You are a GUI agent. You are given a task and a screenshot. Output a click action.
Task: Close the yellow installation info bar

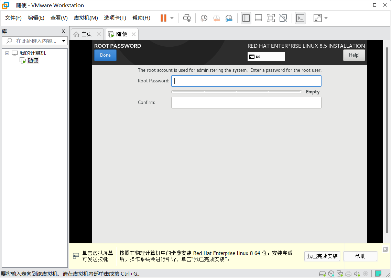(385, 249)
